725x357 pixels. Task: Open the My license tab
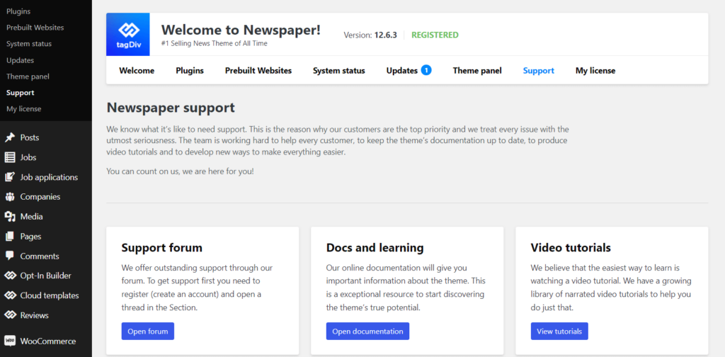[595, 71]
